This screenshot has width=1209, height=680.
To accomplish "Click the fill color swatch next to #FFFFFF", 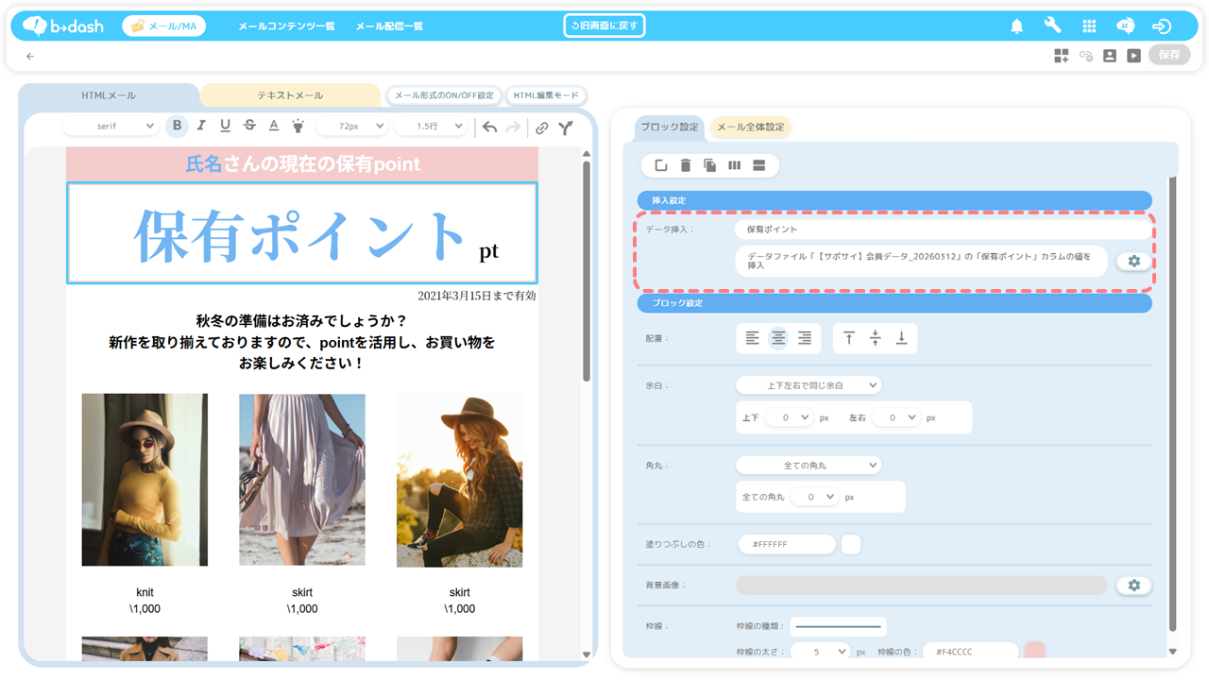I will [x=850, y=545].
